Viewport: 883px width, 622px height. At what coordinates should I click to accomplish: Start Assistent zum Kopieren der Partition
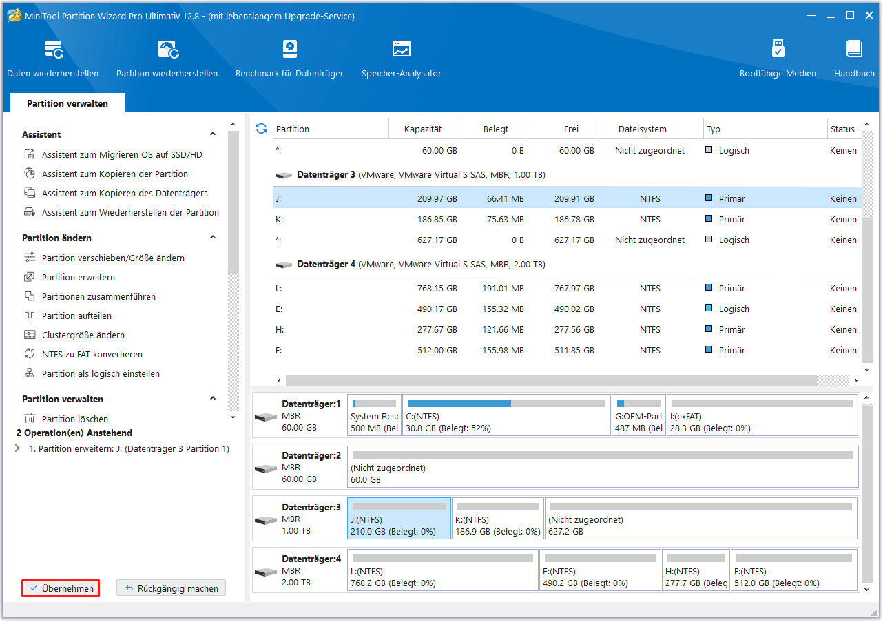115,174
